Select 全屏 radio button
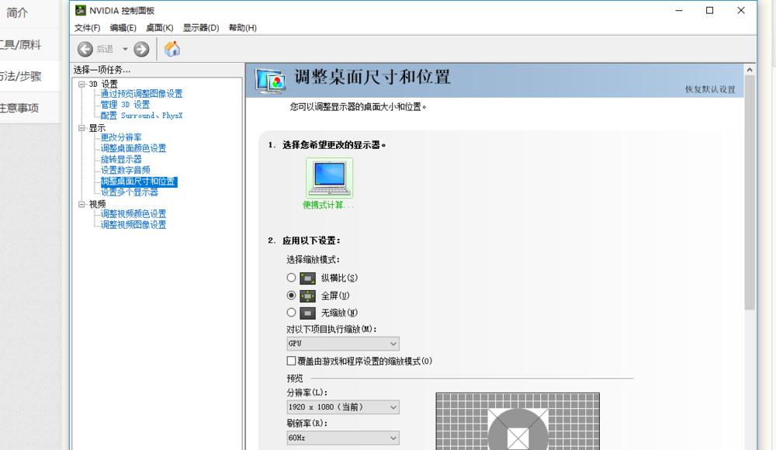This screenshot has width=776, height=450. click(291, 296)
